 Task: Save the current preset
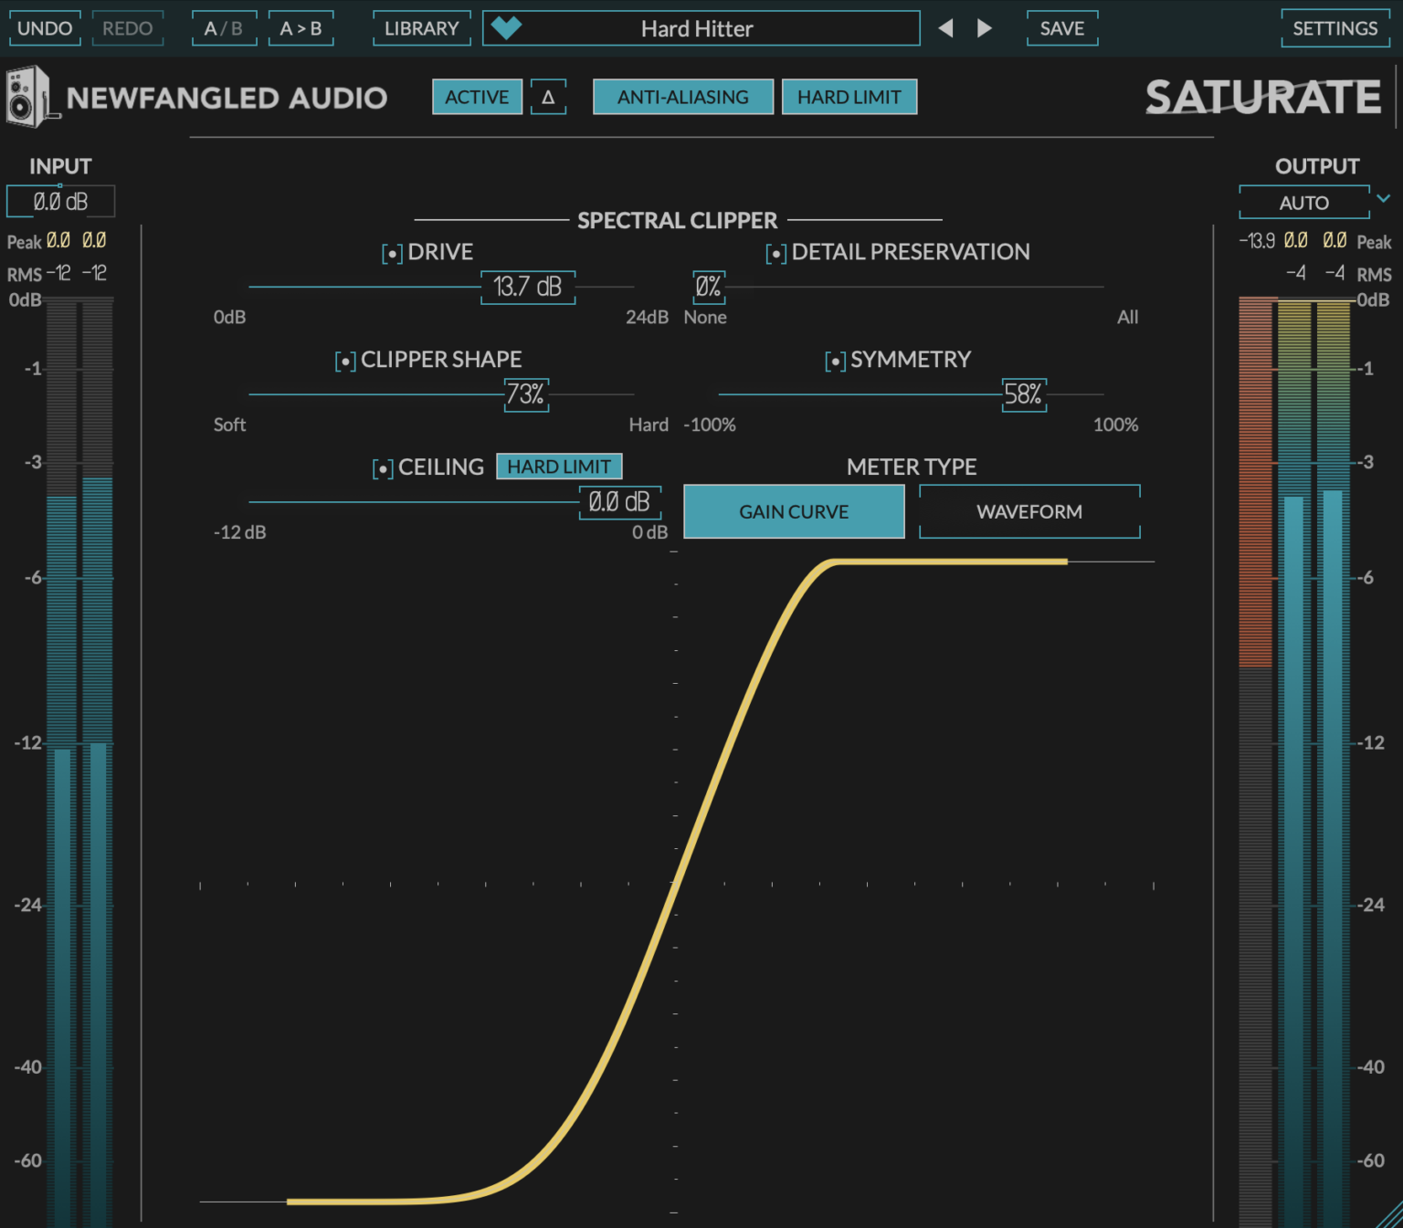1061,28
